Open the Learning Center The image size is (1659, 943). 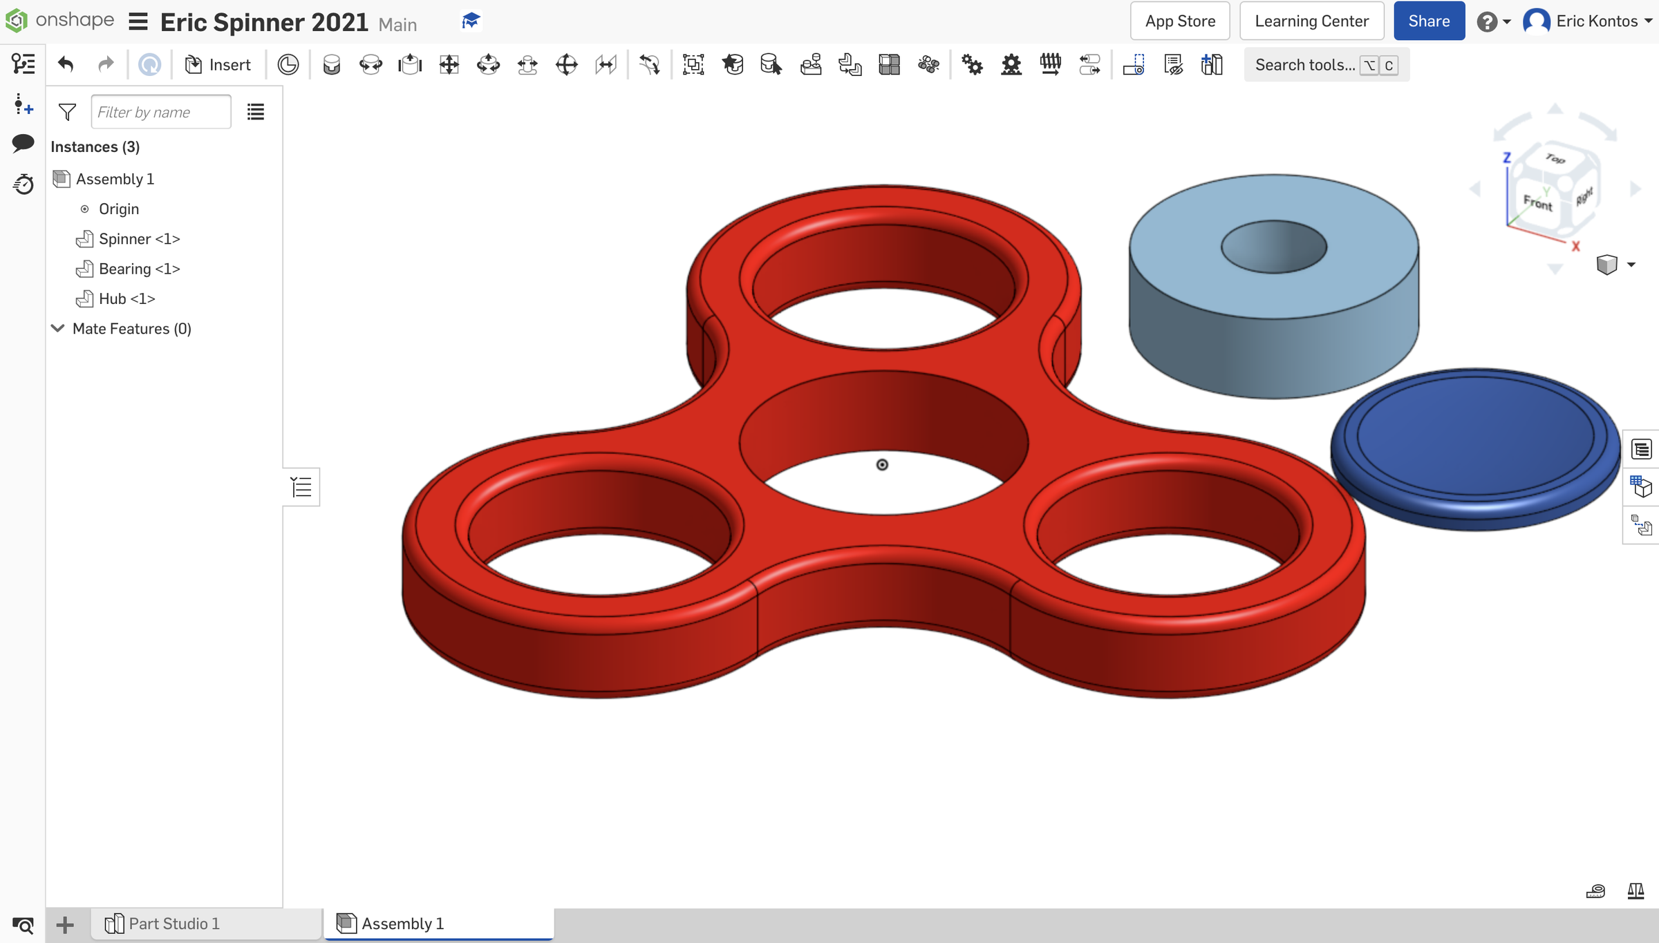(x=1311, y=21)
